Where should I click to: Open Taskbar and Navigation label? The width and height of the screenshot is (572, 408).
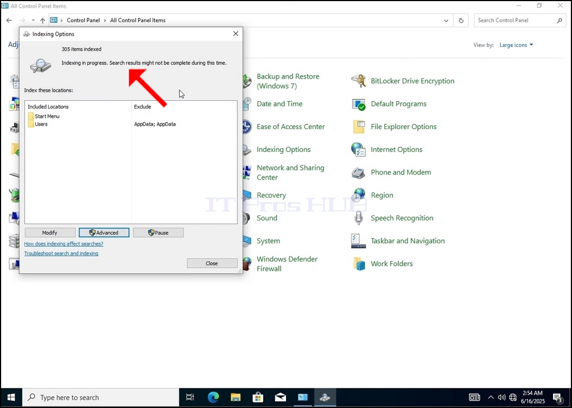point(408,241)
